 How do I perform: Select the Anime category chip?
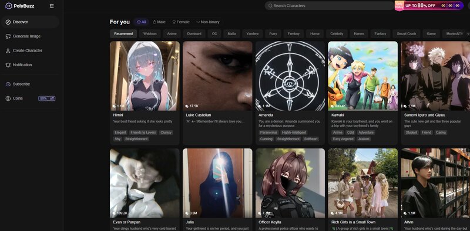[172, 34]
